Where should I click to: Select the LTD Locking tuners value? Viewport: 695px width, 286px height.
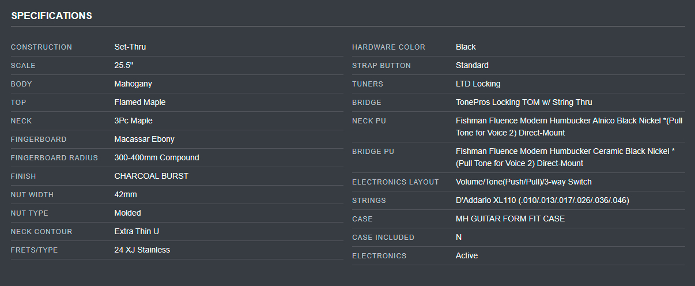[x=478, y=84]
